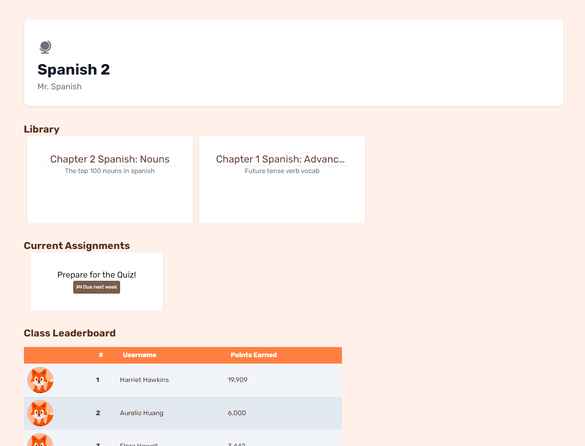
Task: Open Chapter 2 Spanish: Nouns set
Action: coord(110,159)
